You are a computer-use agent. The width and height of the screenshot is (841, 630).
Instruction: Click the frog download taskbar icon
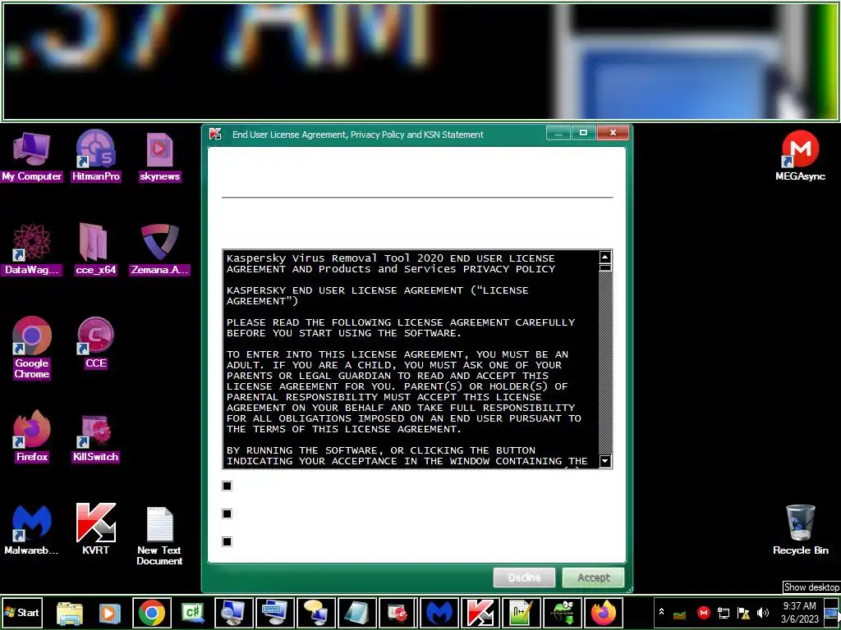click(x=563, y=613)
